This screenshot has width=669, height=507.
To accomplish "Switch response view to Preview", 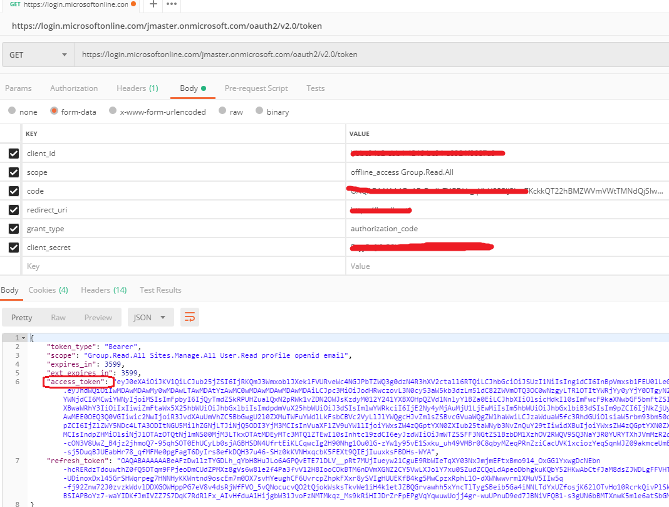I will tap(98, 318).
